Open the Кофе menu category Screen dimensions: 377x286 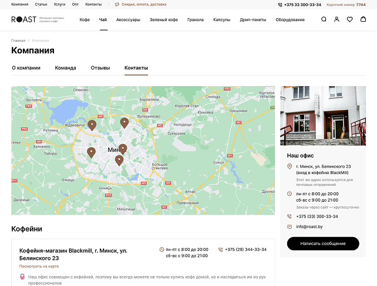[x=85, y=20]
